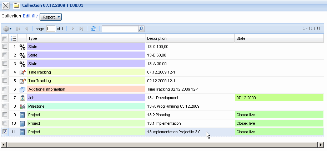Check the checkbox for row 7 Job
This screenshot has height=151, width=327.
(5, 98)
